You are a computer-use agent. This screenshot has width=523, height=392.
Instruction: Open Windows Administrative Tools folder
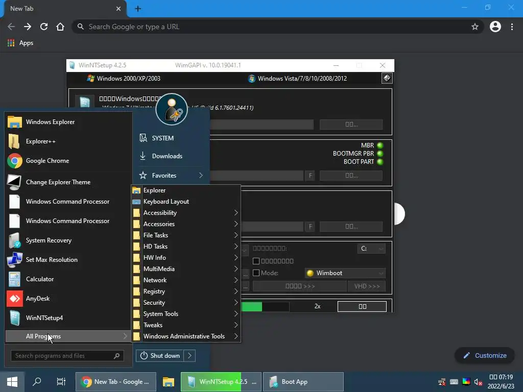coord(186,336)
